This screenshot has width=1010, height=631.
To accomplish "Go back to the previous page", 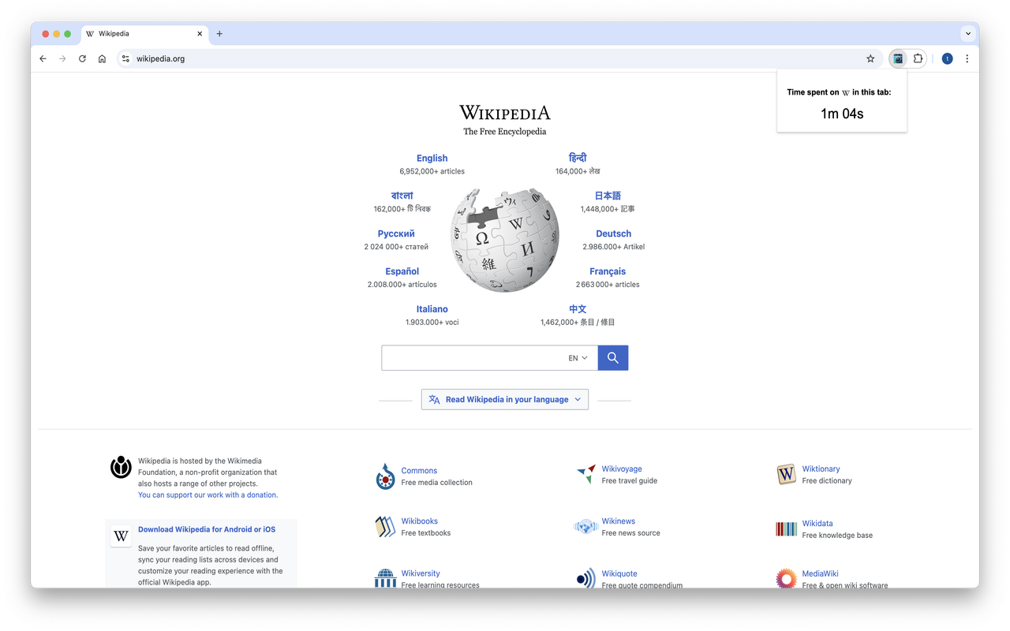I will [43, 58].
